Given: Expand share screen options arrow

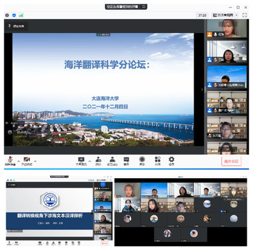Looking at the screenshot, I should point(90,161).
